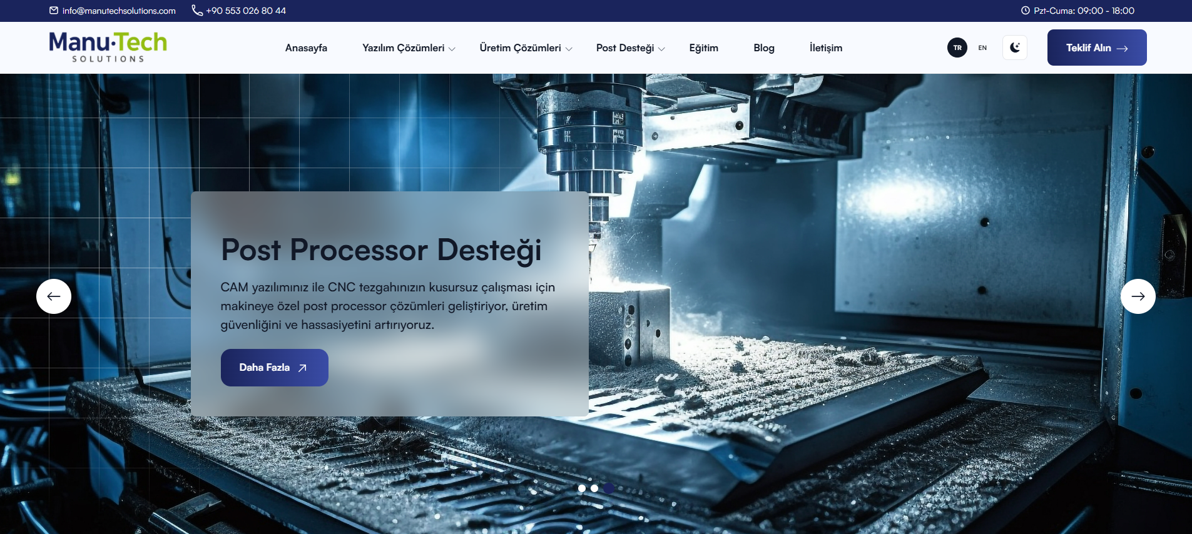The width and height of the screenshot is (1192, 534).
Task: Click the Daha Fazla button
Action: coord(275,368)
